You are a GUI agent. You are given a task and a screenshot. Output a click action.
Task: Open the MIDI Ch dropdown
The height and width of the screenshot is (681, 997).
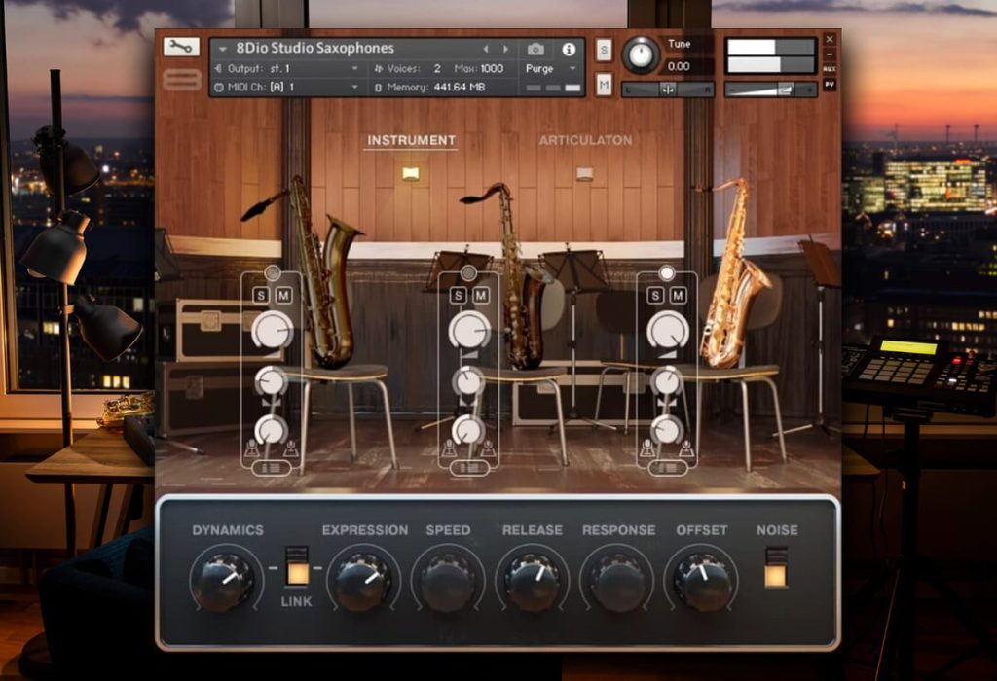point(287,87)
